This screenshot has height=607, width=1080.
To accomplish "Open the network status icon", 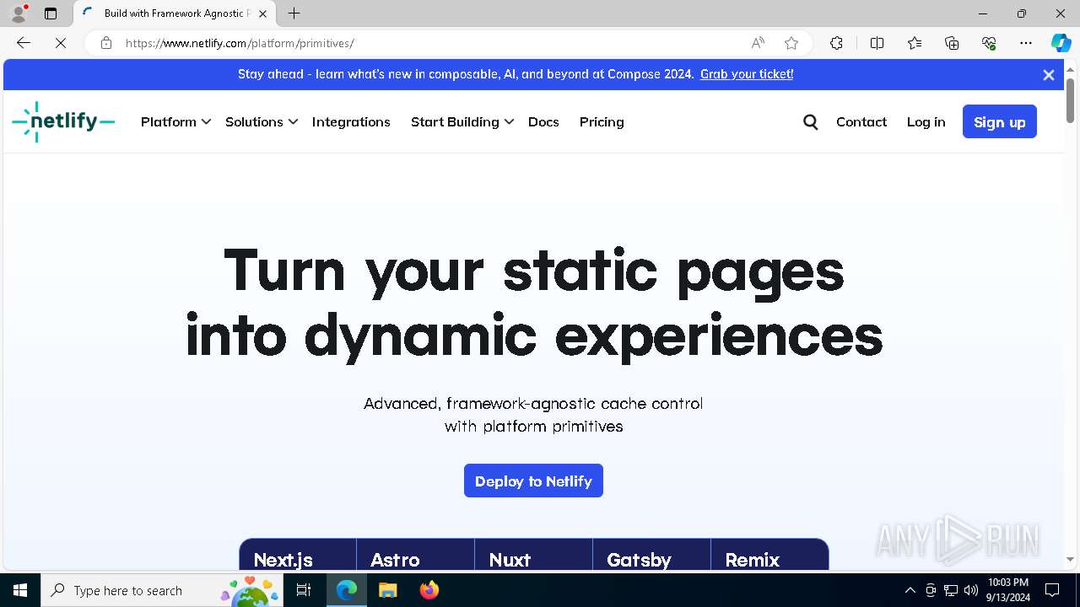I will tap(951, 590).
